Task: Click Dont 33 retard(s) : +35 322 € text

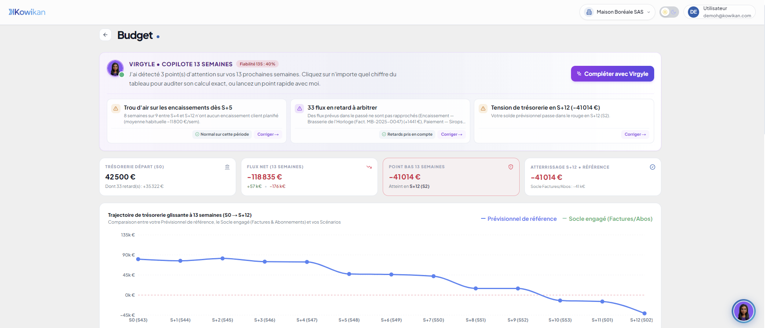Action: (x=135, y=186)
